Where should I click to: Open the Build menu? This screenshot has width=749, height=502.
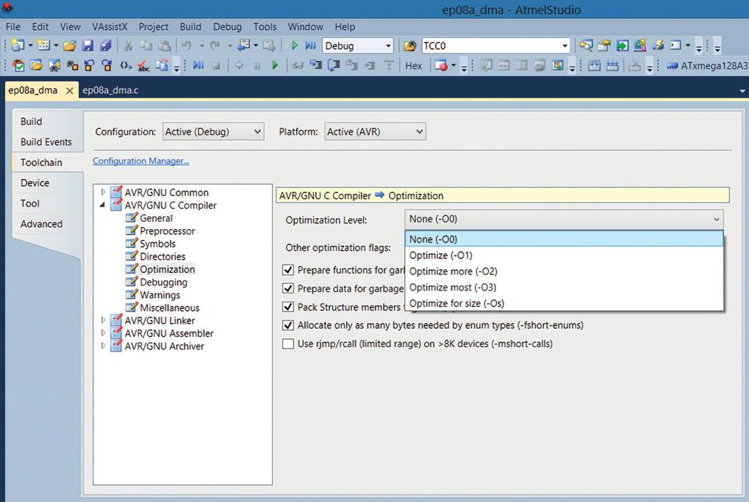tap(191, 27)
